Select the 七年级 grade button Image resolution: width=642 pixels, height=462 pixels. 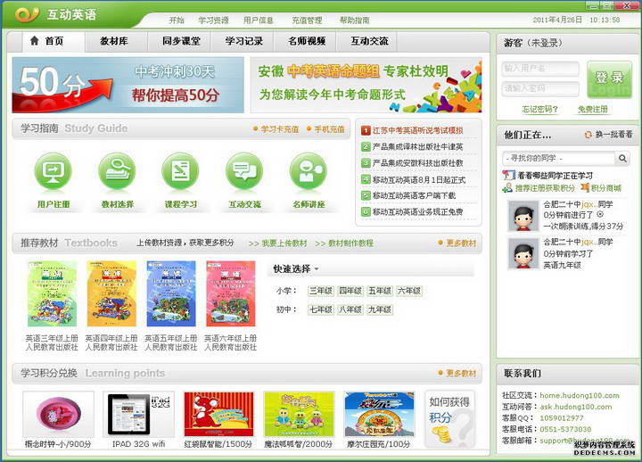pos(321,309)
